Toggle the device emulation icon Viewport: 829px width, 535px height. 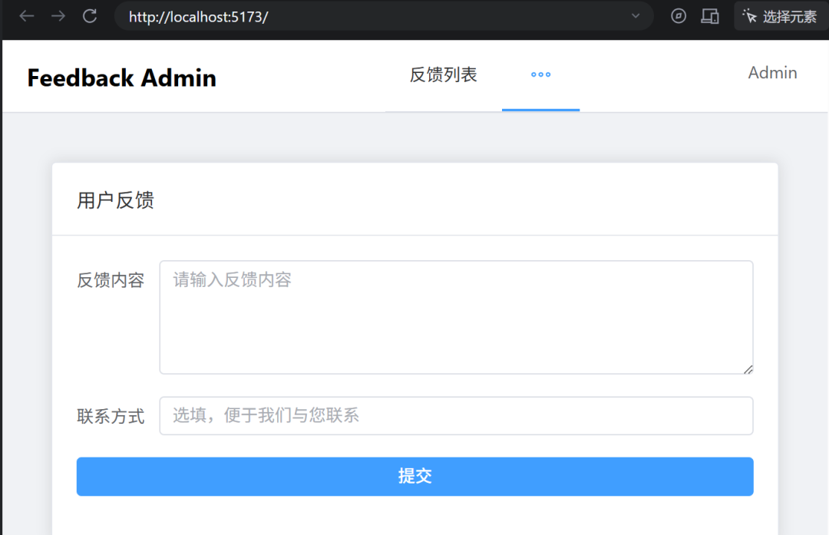point(709,16)
